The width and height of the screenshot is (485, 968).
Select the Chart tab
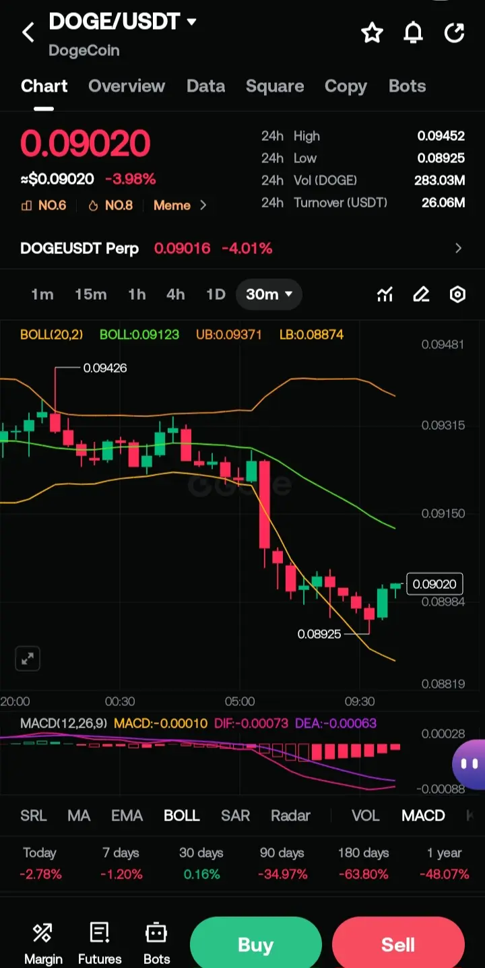pos(44,86)
